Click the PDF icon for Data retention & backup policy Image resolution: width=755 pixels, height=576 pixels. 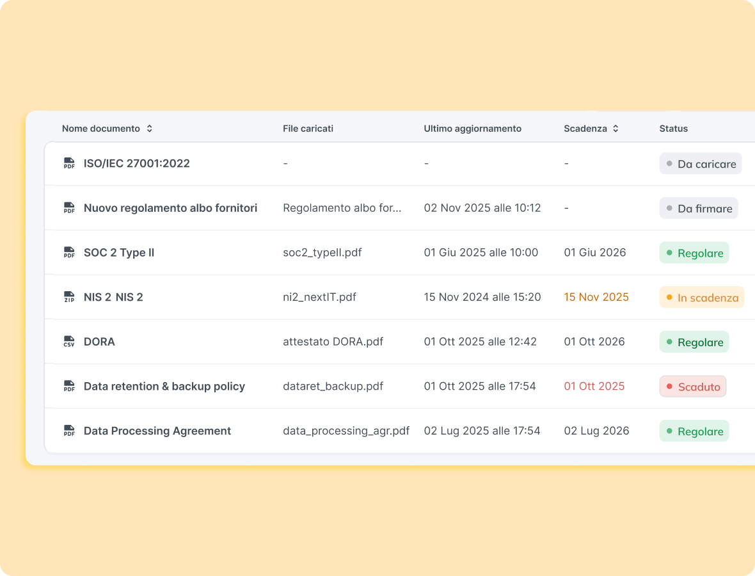(69, 387)
